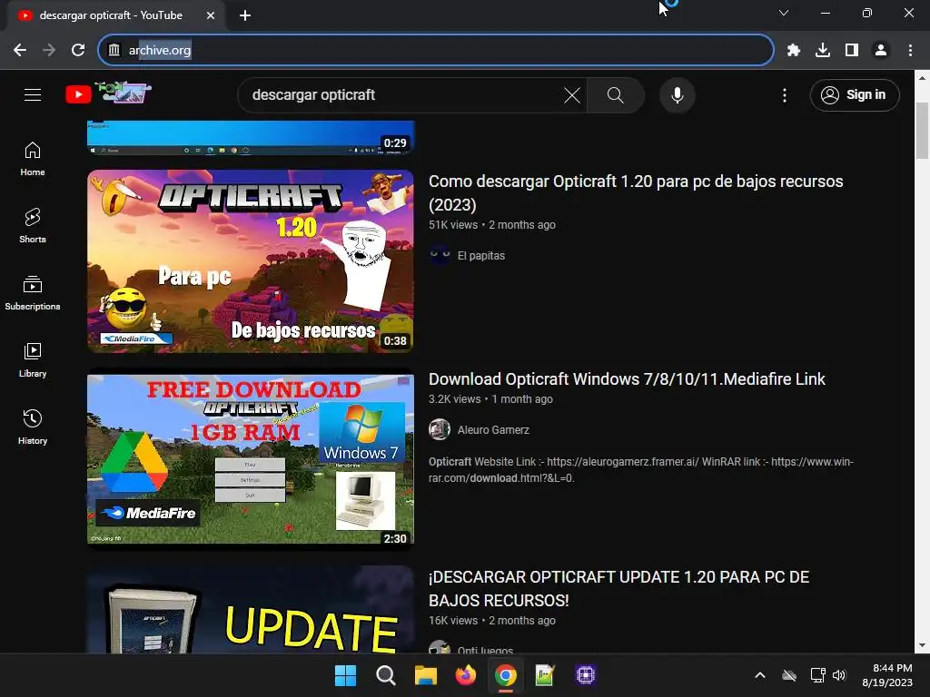
Task: Open Opticraft 1.20 Para pc thumbnail
Action: point(251,261)
